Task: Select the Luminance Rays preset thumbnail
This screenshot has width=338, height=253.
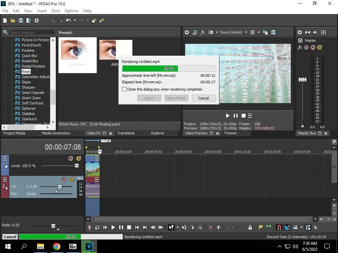Action: 77,55
